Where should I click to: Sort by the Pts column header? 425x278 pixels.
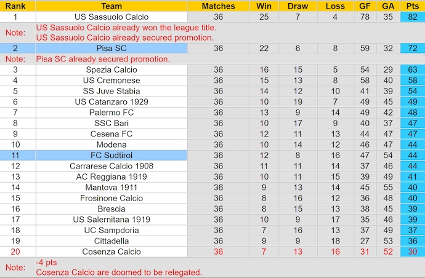(x=412, y=6)
